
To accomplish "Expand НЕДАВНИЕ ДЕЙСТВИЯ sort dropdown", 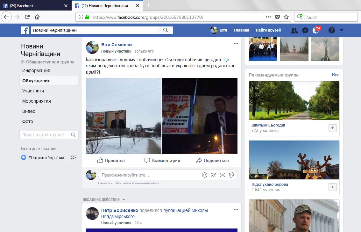I will point(124,199).
